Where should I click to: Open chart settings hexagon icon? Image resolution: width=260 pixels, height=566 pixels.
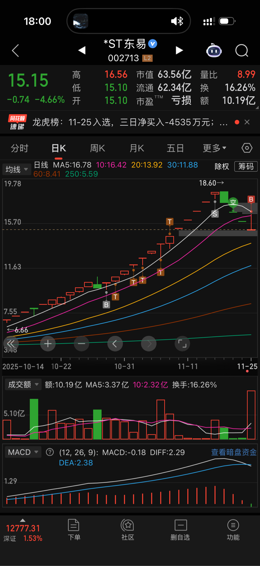click(x=247, y=148)
